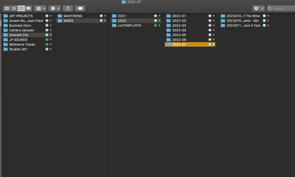Click the cloud sync icon for Azzam Mo...Jack Prest
Screen dimensions: 295x177
(47, 21)
